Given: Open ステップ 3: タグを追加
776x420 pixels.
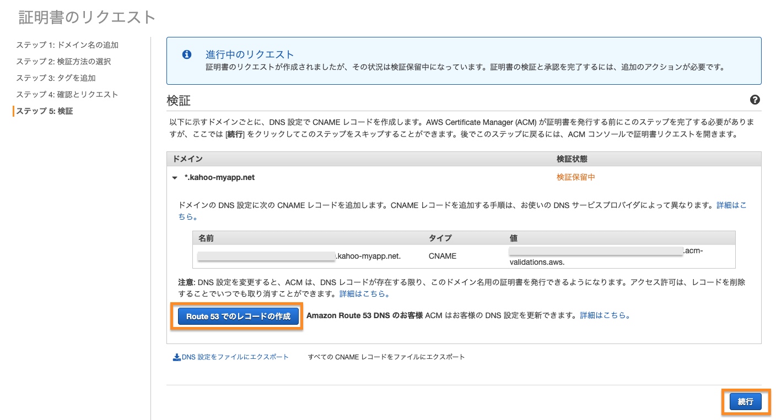Looking at the screenshot, I should coord(56,78).
